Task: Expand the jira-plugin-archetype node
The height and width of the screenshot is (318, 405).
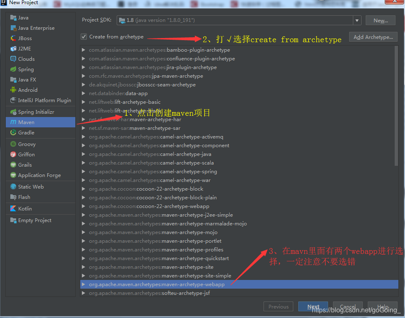Action: pyautogui.click(x=84, y=67)
